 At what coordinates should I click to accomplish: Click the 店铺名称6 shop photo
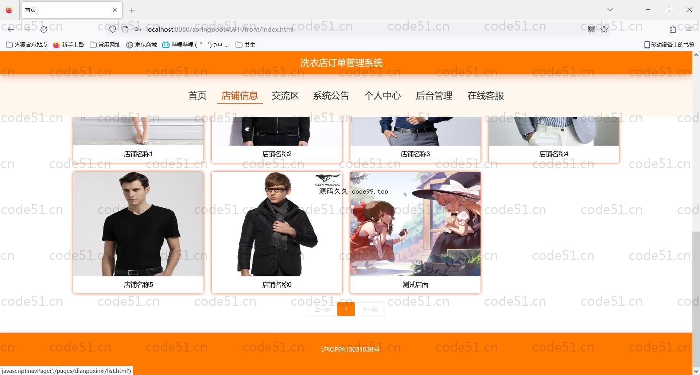277,224
